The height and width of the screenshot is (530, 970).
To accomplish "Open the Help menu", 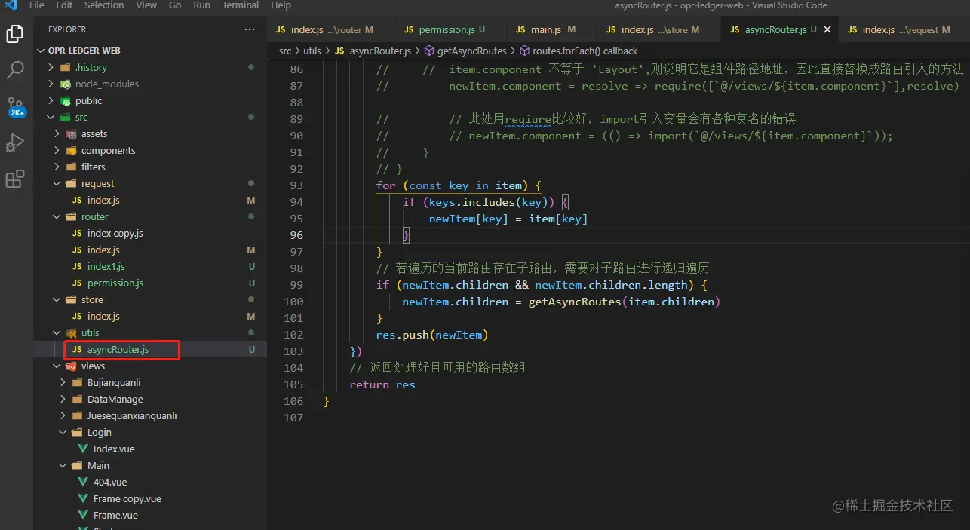I will [281, 5].
